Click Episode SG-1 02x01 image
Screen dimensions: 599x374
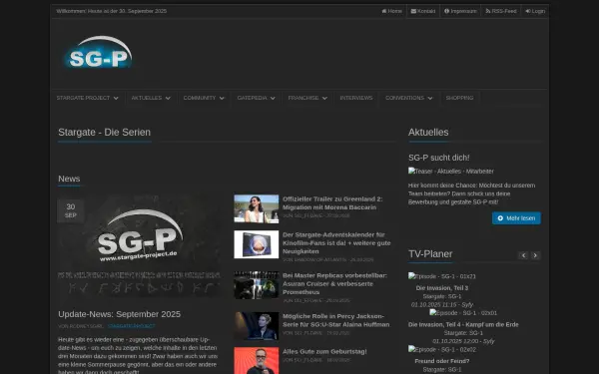(x=463, y=313)
